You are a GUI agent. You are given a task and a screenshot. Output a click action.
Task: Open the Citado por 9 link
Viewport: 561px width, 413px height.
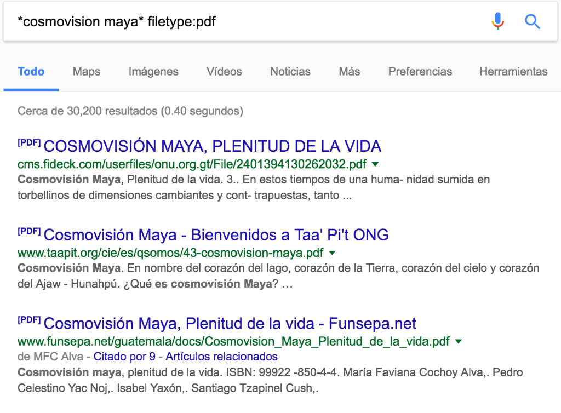pos(124,357)
